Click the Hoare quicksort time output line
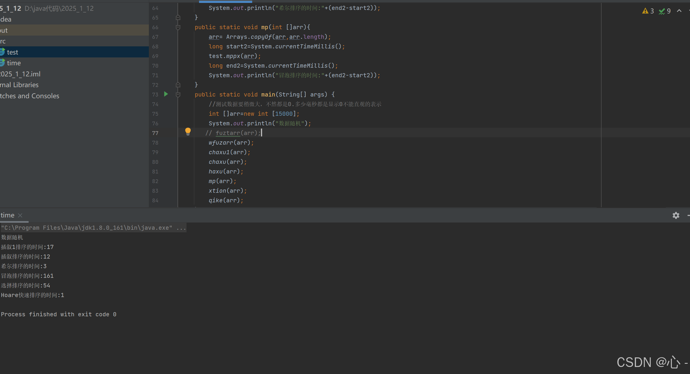The height and width of the screenshot is (374, 690). [x=32, y=295]
